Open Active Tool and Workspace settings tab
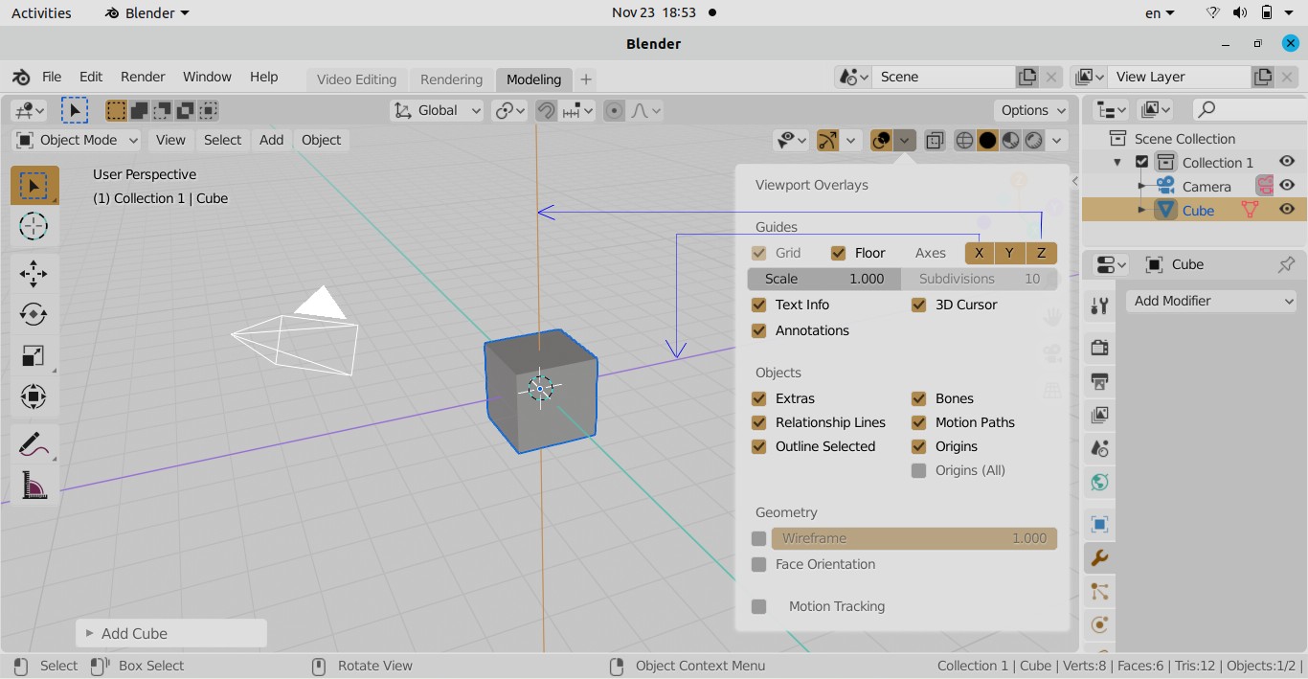 [x=1099, y=306]
